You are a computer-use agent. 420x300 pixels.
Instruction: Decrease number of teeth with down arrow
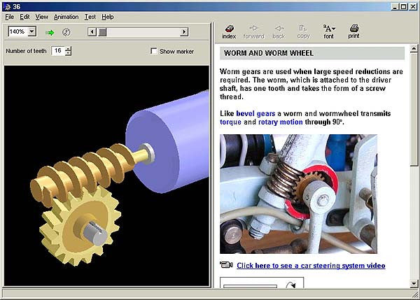pos(68,54)
